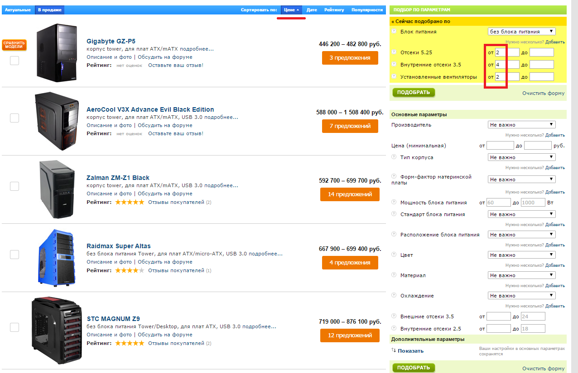Click the help icon beside Блок питания
578x373 pixels.
[x=394, y=31]
